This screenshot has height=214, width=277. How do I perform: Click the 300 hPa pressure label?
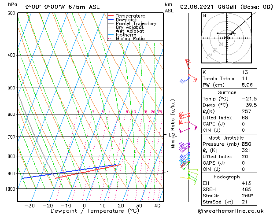(x=12, y=13)
